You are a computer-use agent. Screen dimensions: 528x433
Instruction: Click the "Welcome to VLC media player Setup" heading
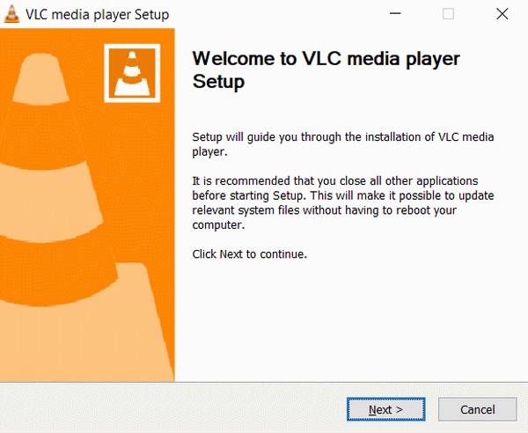(326, 70)
